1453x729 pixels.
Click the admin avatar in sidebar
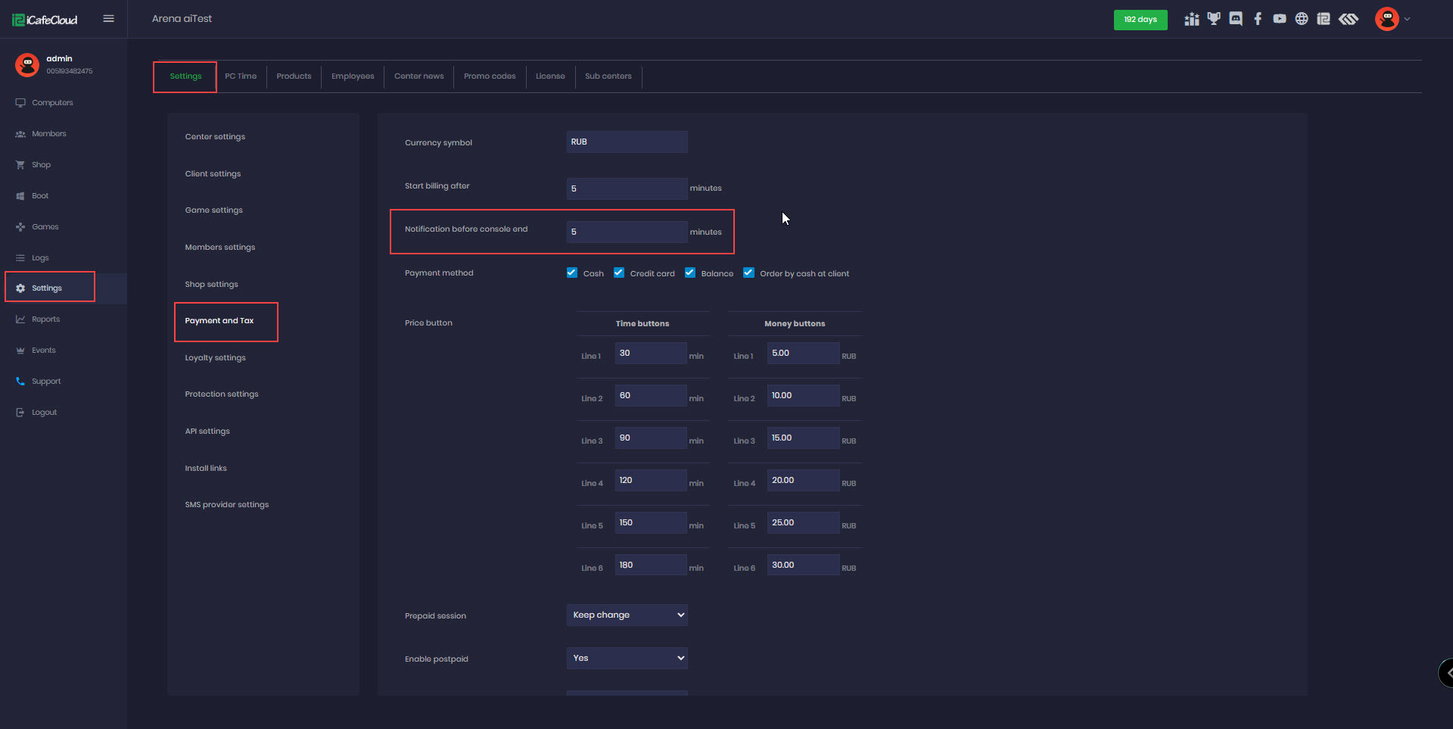(27, 64)
